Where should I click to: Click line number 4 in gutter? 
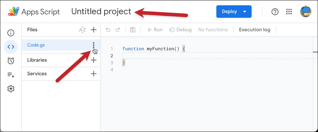[112, 70]
